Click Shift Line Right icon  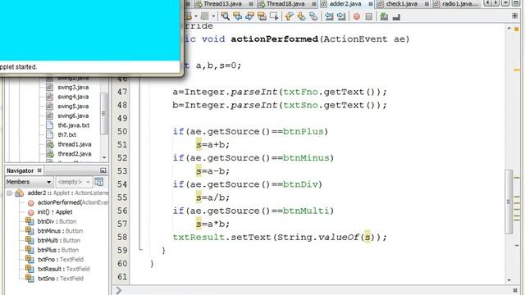341,16
